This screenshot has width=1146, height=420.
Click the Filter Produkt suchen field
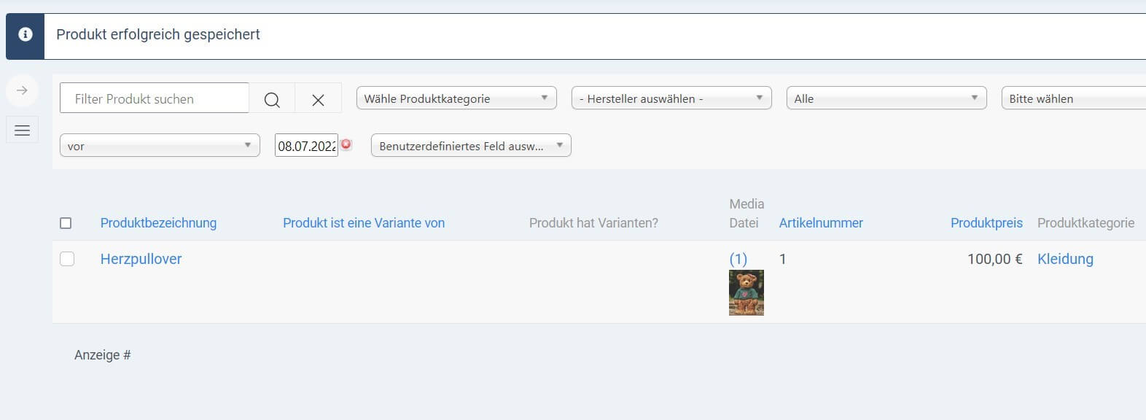[155, 98]
